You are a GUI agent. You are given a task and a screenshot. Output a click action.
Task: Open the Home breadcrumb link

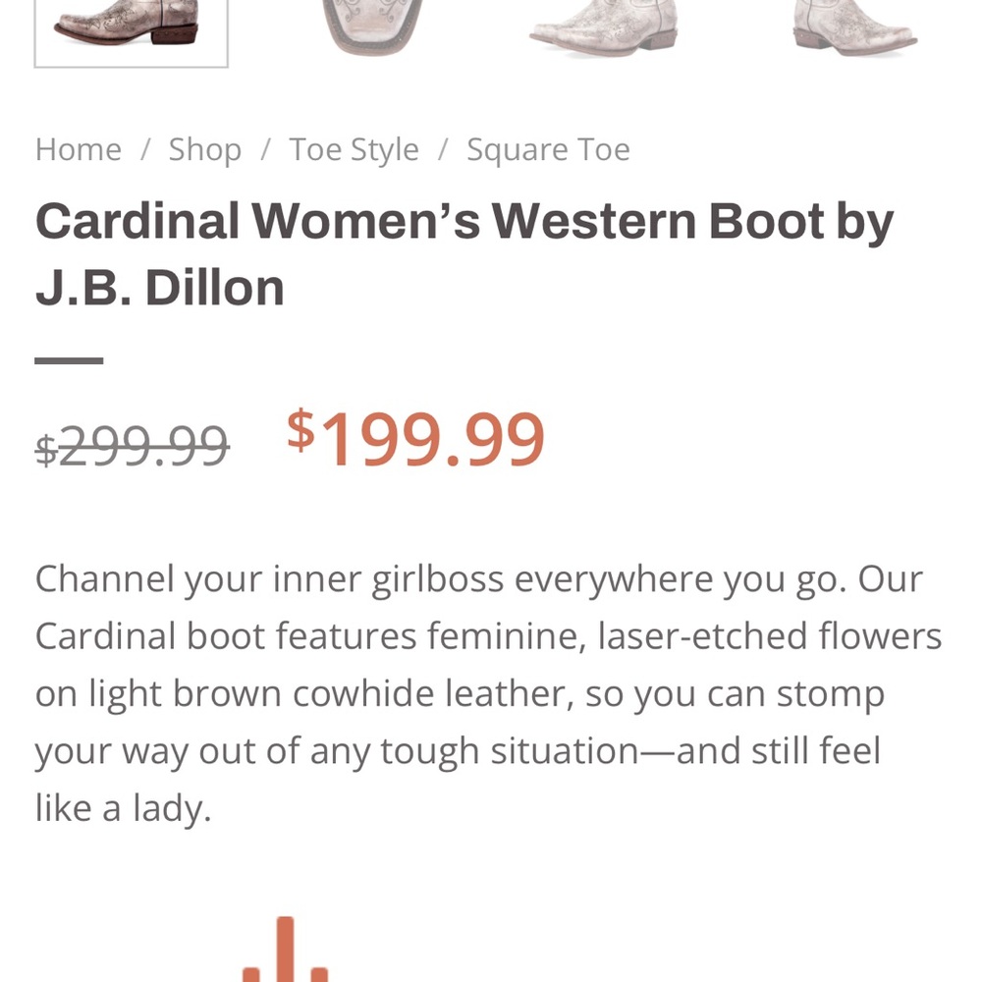[x=78, y=148]
